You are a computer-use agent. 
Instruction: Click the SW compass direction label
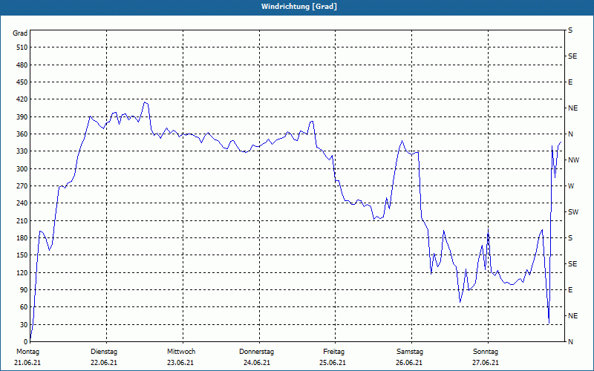[x=573, y=212]
